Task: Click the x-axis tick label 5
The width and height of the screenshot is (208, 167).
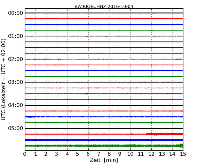Action: 78,154
